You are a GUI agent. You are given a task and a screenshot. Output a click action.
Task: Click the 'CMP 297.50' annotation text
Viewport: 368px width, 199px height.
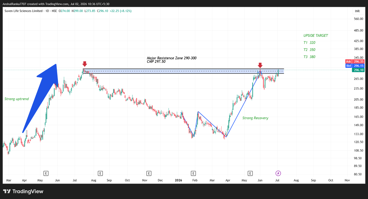coord(156,61)
